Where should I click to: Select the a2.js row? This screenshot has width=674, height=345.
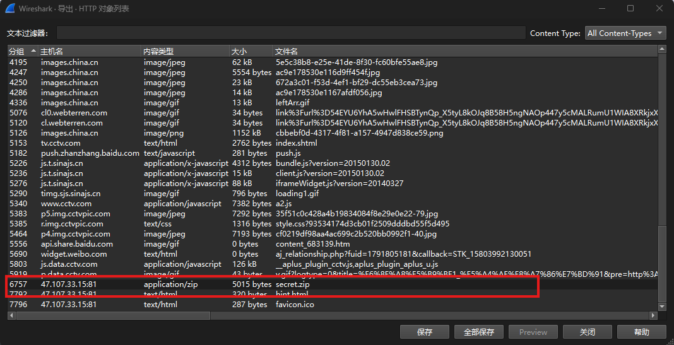tap(333, 204)
